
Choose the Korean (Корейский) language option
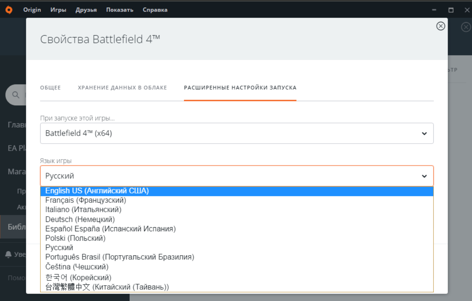[x=78, y=277]
